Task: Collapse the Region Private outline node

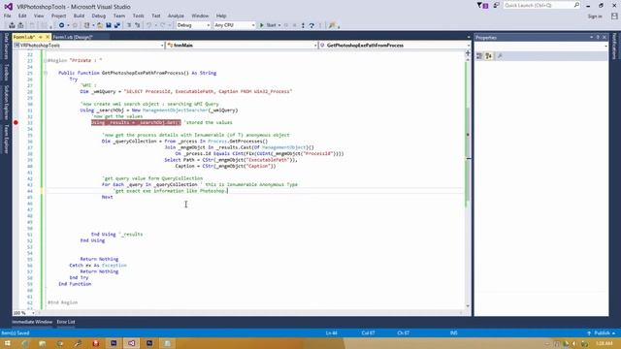Action: (46, 60)
